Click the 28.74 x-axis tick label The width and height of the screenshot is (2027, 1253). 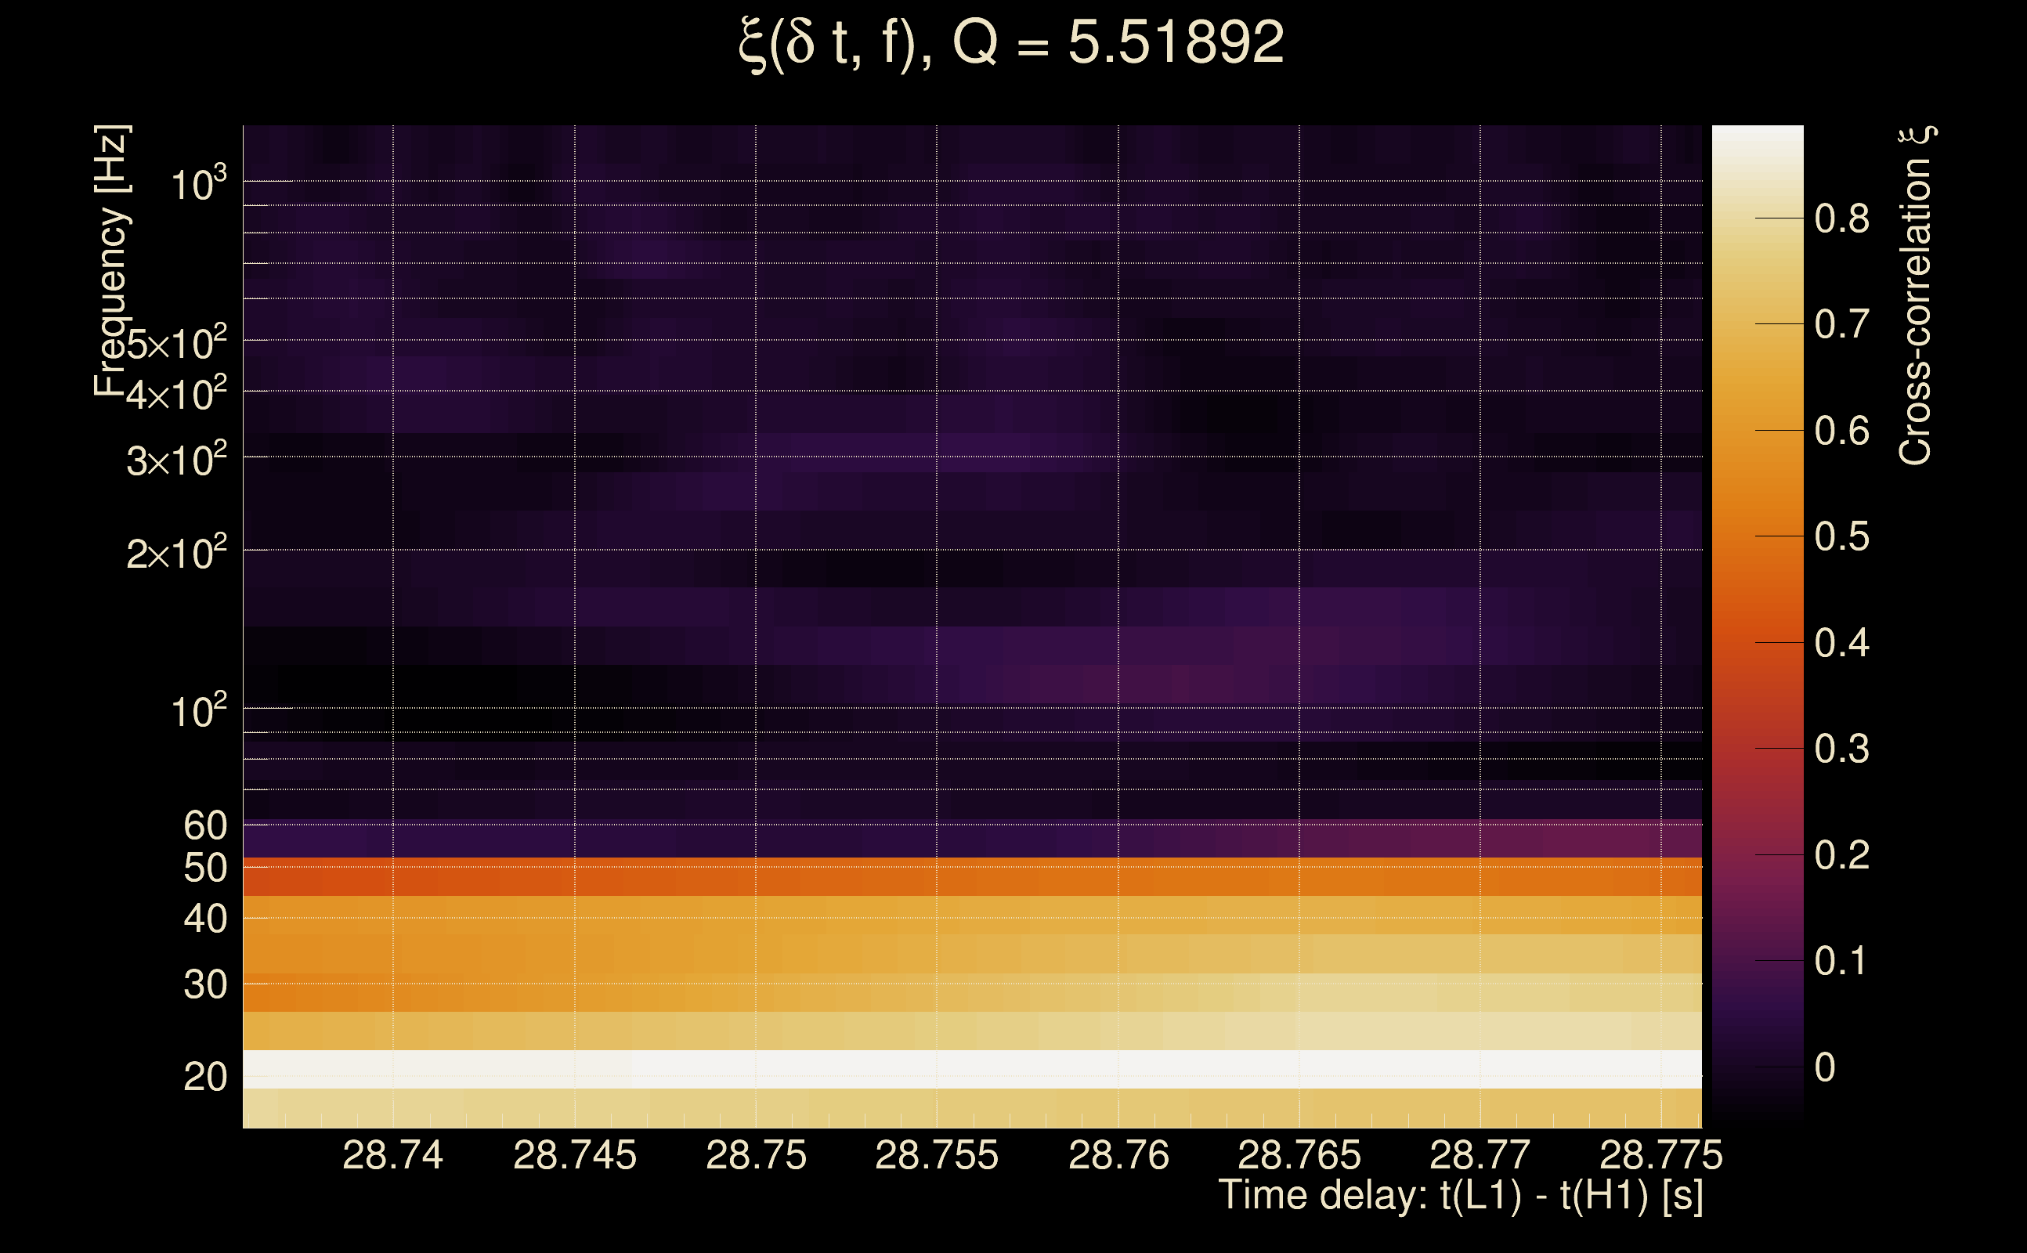(393, 1155)
